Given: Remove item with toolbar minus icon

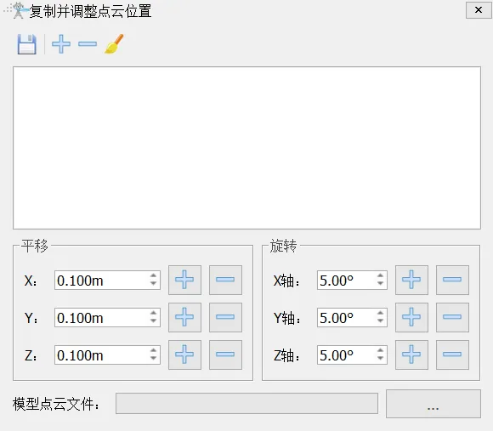Looking at the screenshot, I should click(88, 43).
